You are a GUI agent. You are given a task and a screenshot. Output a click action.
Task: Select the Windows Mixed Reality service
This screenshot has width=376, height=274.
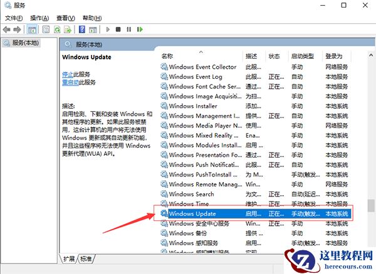pos(256,136)
